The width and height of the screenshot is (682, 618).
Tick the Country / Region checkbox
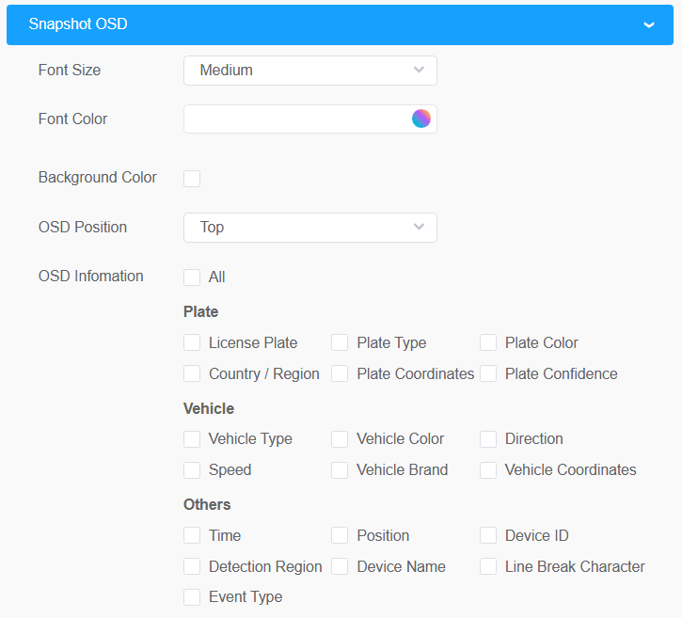click(192, 373)
